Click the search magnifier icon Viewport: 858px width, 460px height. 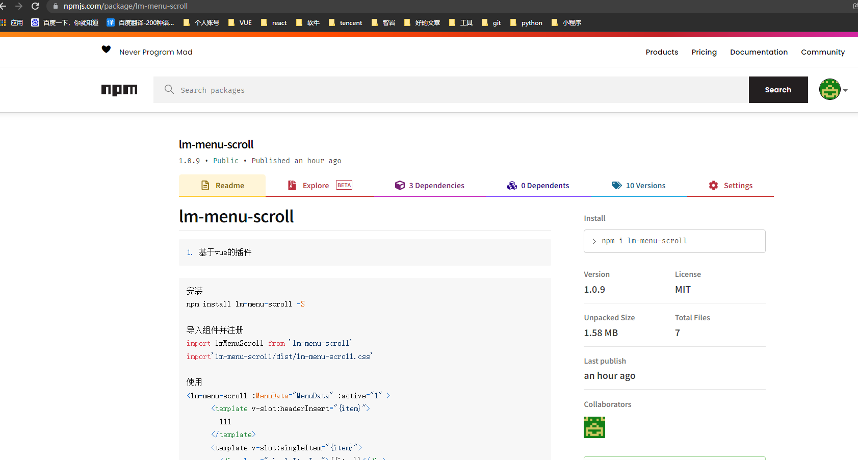click(169, 89)
